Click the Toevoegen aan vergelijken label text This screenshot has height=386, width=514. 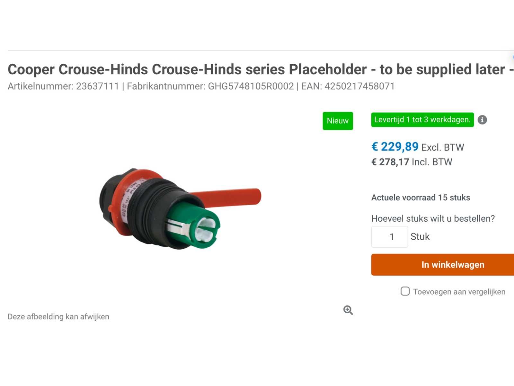tap(459, 292)
